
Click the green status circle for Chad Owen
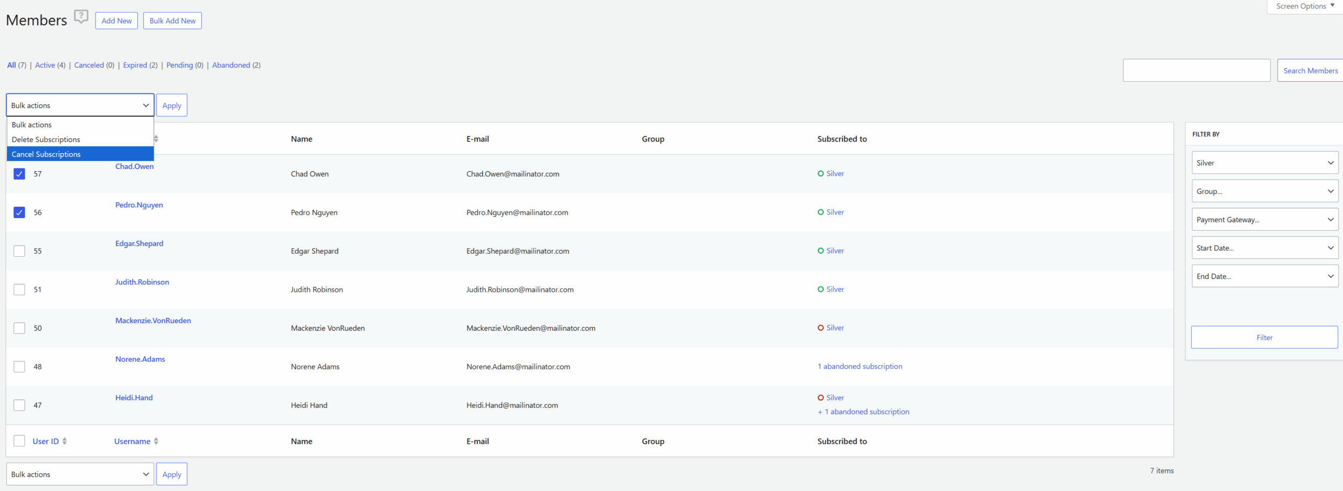pyautogui.click(x=820, y=173)
